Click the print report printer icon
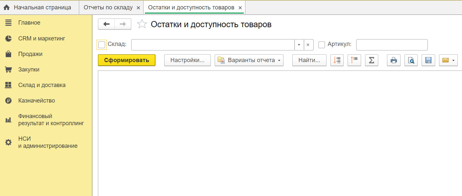 [393, 60]
